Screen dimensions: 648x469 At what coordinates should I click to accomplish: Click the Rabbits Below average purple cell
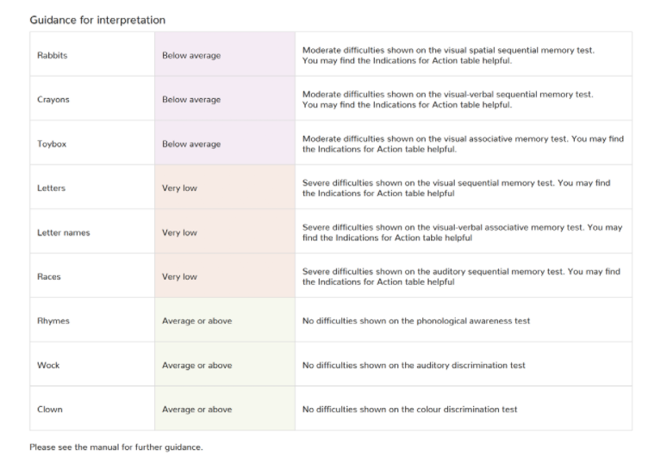coord(225,54)
